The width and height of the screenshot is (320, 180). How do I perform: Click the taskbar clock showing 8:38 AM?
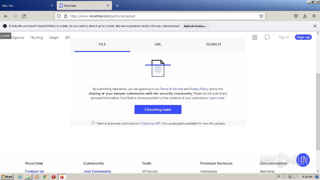click(x=307, y=177)
